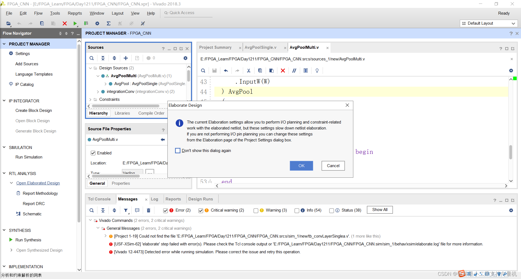
Task: Expand Constraints folder node
Action: (x=90, y=99)
